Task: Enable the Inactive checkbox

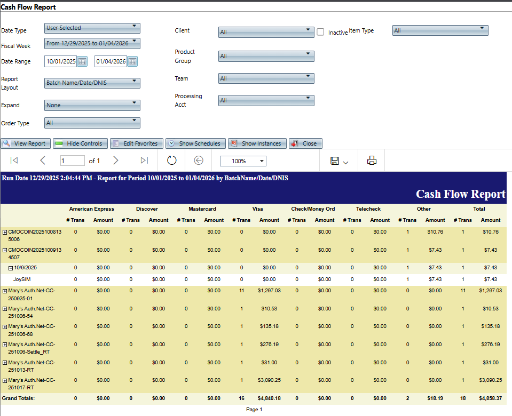Action: pyautogui.click(x=320, y=32)
